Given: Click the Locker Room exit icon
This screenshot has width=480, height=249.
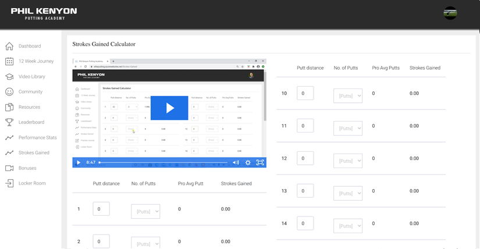Looking at the screenshot, I should (x=9, y=183).
